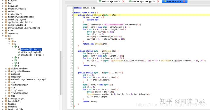Click the tree panel vertical scrollbar
Viewport: 210px width, 110px height.
pyautogui.click(x=61, y=73)
